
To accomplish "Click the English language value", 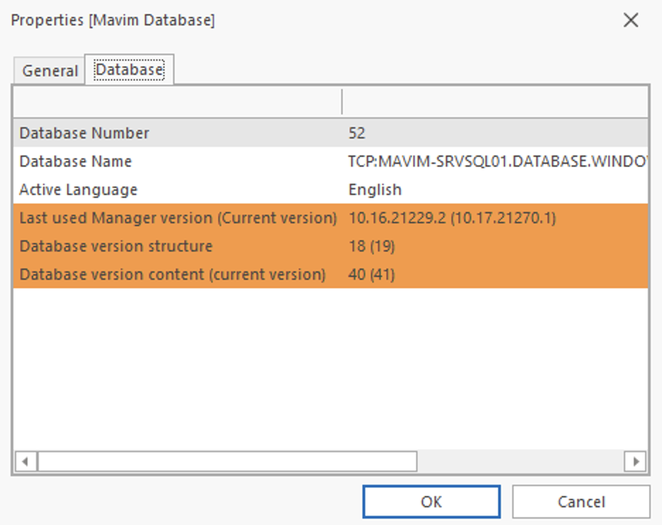I will click(x=375, y=190).
